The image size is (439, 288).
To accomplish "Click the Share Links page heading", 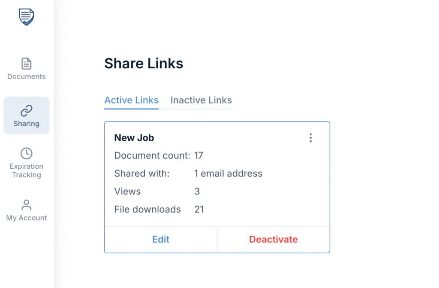I will click(144, 64).
